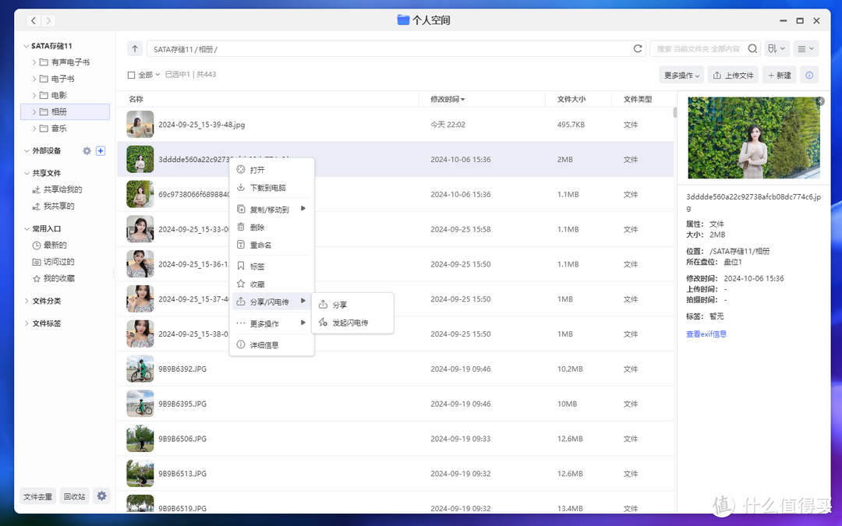Click the plus icon to add external device

click(x=100, y=152)
